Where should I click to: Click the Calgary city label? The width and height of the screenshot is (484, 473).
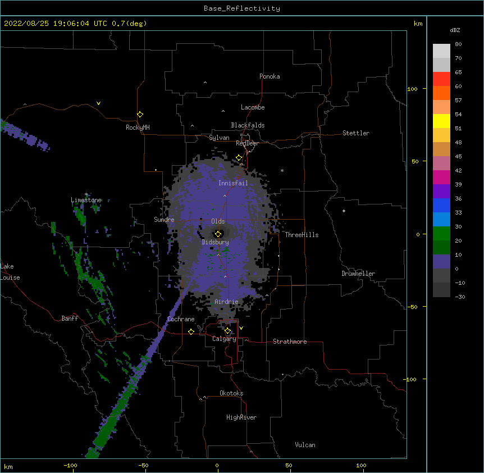(x=224, y=339)
